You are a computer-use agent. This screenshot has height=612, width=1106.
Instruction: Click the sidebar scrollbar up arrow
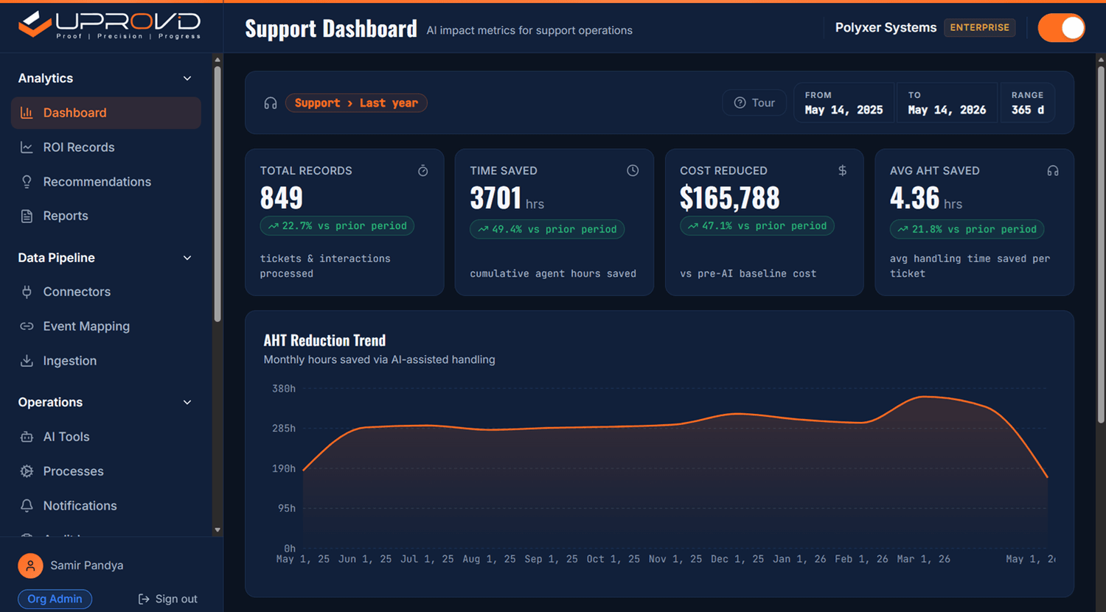218,59
